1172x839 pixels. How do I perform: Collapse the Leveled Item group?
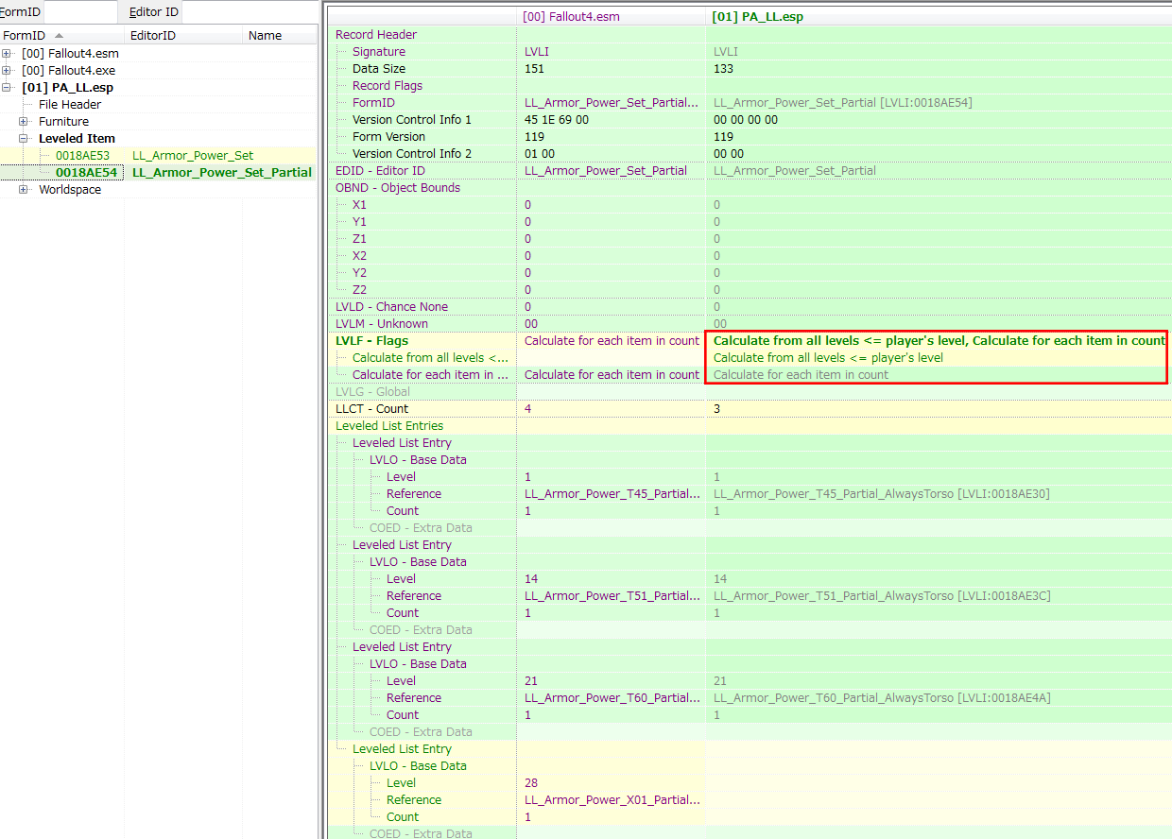[24, 138]
